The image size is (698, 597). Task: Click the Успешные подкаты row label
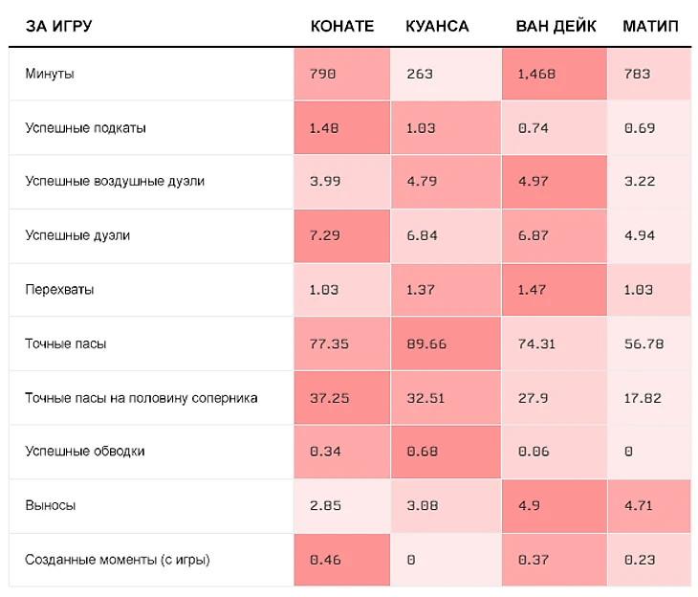(x=85, y=128)
